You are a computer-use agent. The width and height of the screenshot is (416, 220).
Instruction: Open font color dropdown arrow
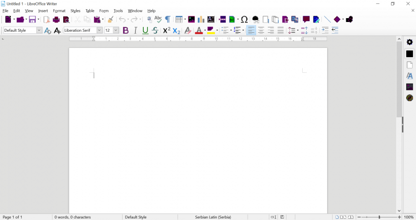pos(205,30)
